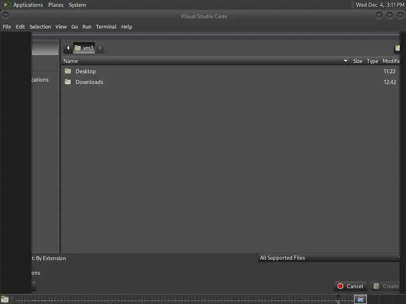406x304 pixels.
Task: Expand the By Extension file type selector
Action: pos(49,258)
